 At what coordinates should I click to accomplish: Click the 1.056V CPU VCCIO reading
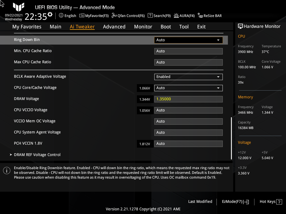(145, 110)
